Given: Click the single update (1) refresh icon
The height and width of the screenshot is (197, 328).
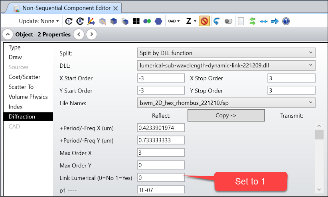Looking at the screenshot, I should click(69, 21).
